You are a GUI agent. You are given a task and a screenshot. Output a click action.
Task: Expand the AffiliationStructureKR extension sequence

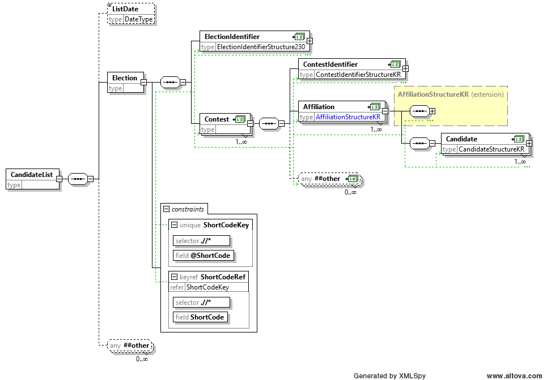(432, 111)
